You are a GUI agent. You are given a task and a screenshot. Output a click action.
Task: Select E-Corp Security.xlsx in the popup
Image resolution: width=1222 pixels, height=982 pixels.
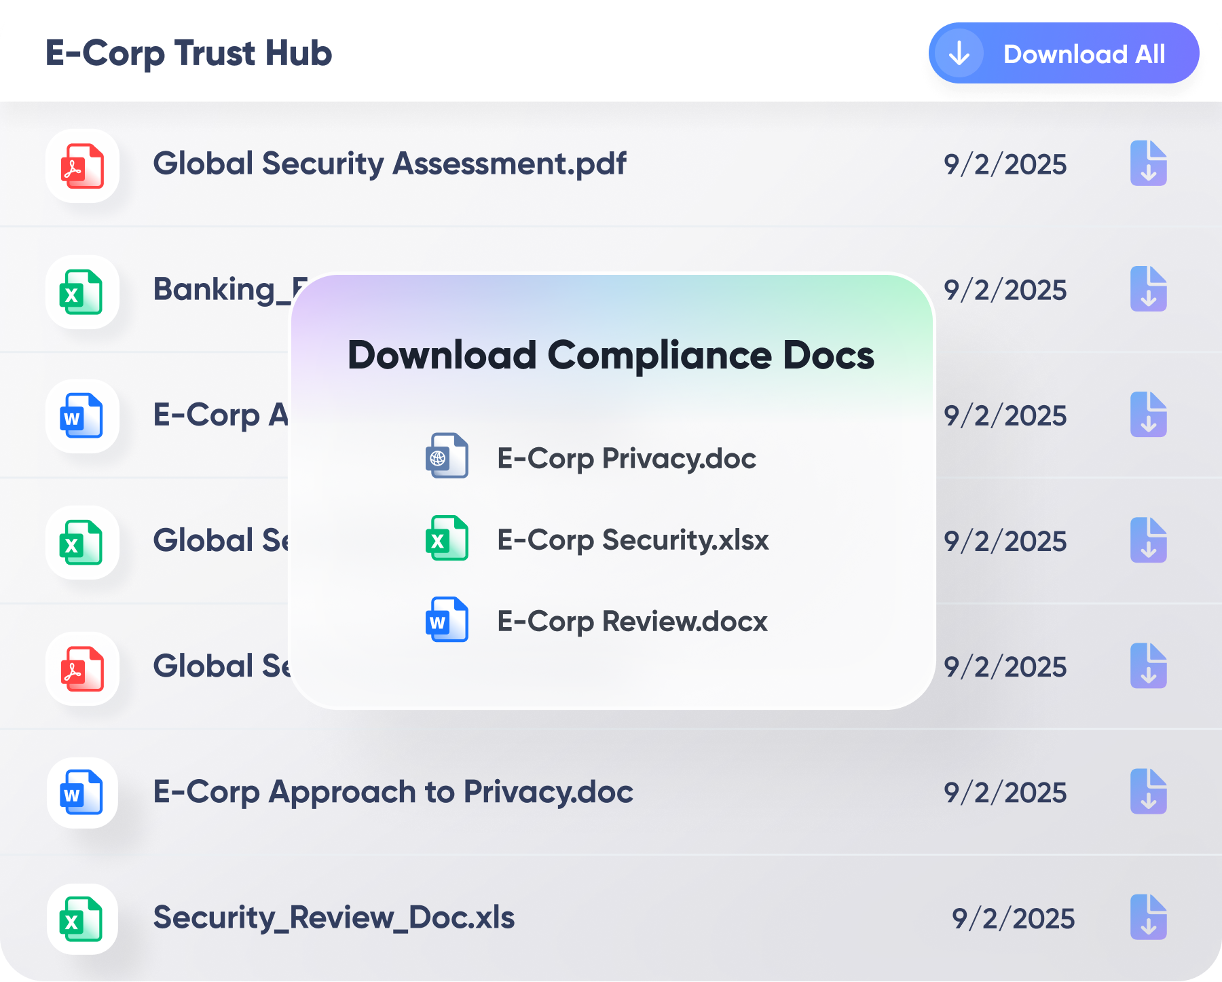633,540
